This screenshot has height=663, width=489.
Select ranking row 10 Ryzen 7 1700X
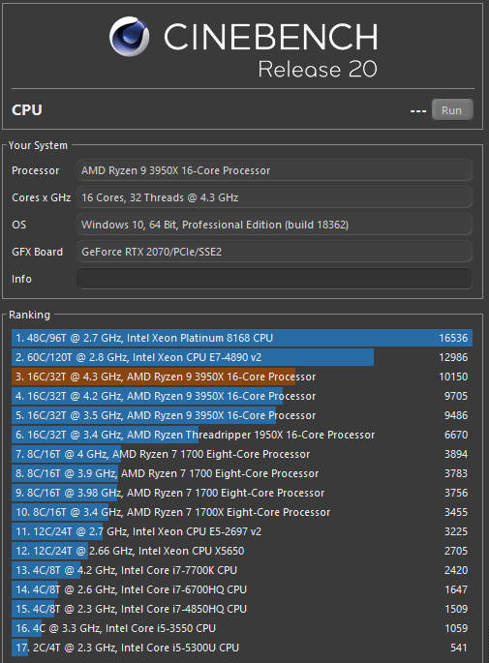242,512
